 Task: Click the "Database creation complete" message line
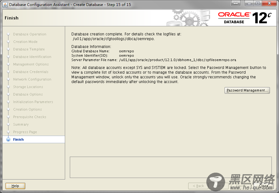(126, 34)
